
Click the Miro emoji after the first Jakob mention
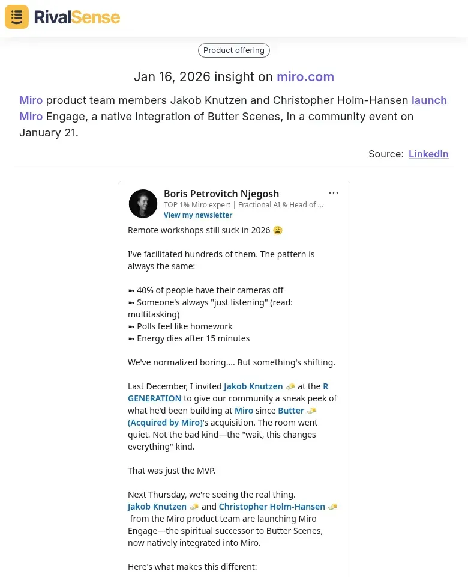point(290,386)
